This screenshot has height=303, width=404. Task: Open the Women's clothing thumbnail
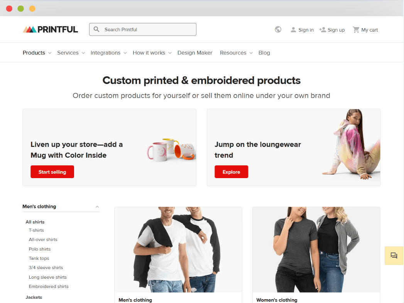pos(316,249)
